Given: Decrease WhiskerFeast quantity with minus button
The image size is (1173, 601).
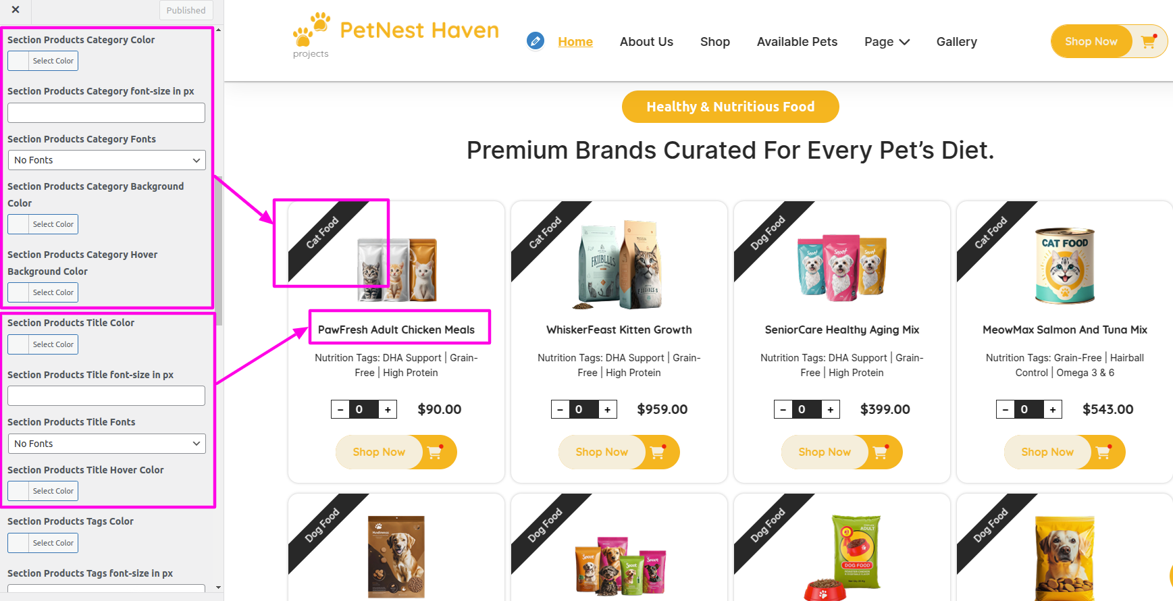Looking at the screenshot, I should tap(560, 409).
